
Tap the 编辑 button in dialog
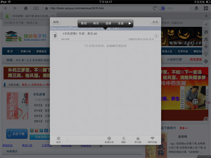coord(56,22)
